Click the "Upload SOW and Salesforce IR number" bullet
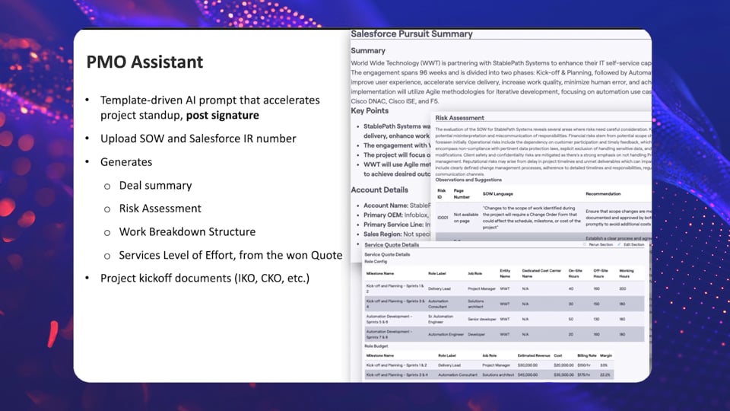 pyautogui.click(x=198, y=139)
